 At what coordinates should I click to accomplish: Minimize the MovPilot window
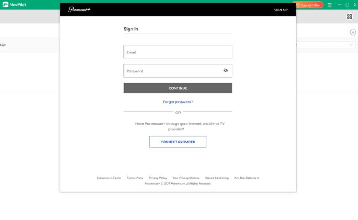[x=339, y=5]
